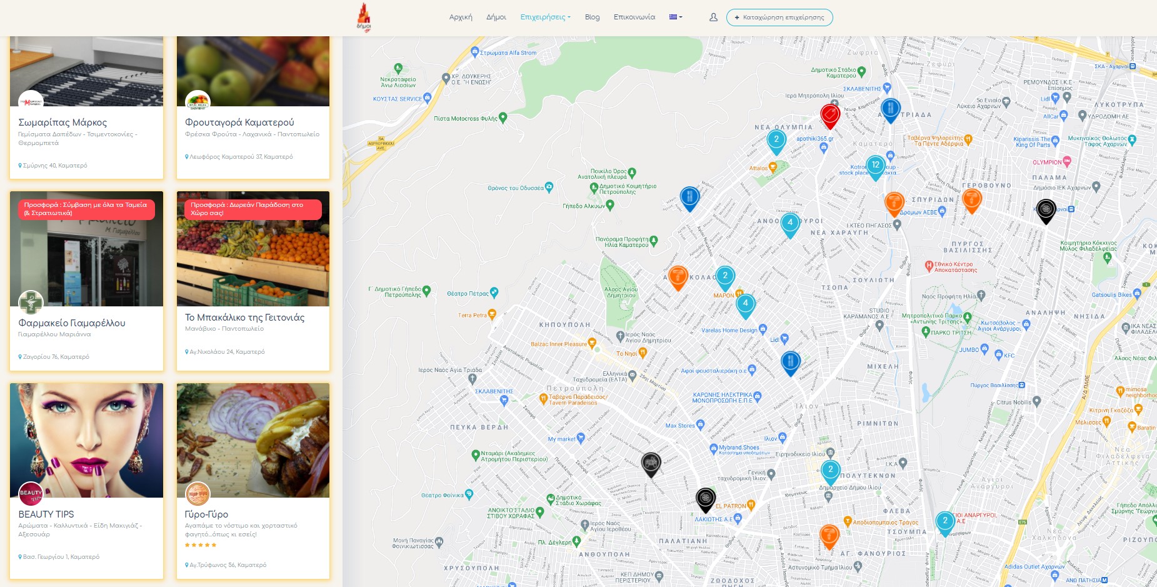Image resolution: width=1157 pixels, height=587 pixels.
Task: Click the flame site logo
Action: [x=364, y=18]
